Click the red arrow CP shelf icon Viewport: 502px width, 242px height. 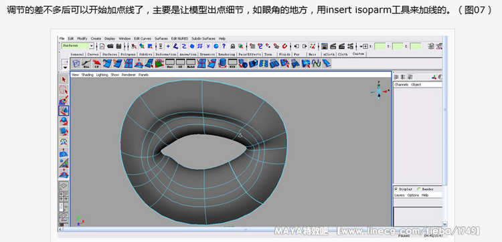96,64
